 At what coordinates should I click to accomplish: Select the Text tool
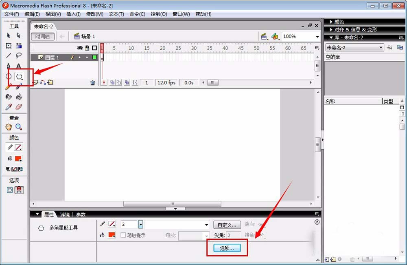[x=18, y=66]
